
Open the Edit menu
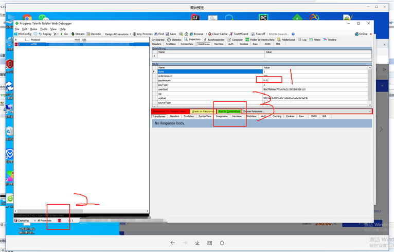click(25, 29)
